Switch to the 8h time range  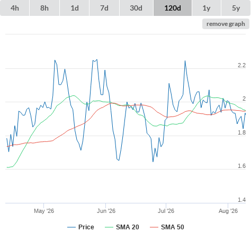click(44, 8)
